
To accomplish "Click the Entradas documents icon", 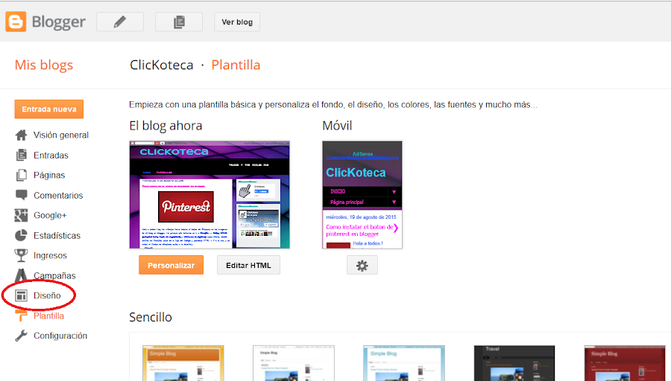I will [21, 155].
